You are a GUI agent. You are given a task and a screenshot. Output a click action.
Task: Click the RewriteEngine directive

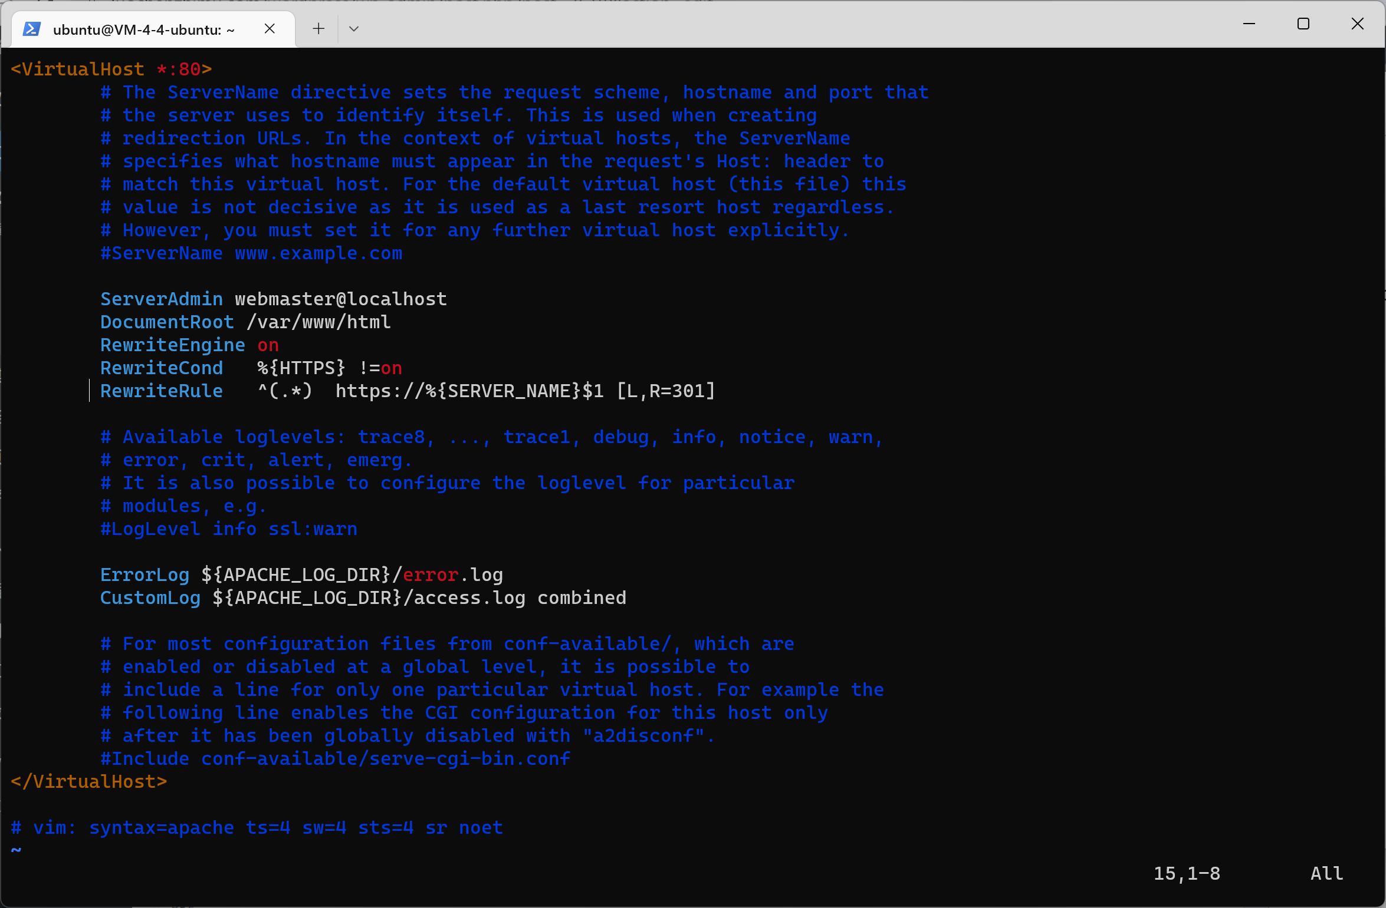coord(173,345)
